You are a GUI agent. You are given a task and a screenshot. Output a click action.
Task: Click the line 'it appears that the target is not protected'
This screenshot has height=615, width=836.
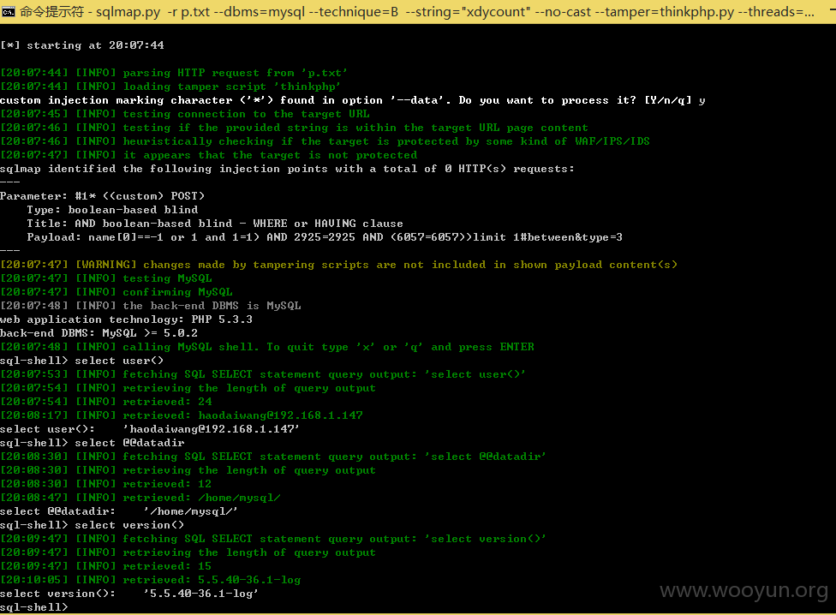208,155
